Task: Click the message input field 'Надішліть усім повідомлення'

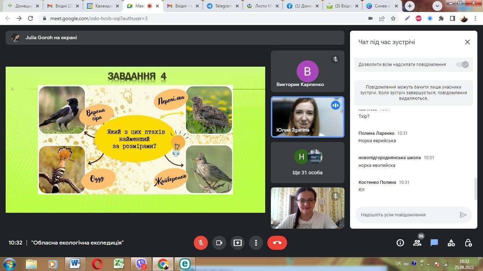Action: 407,215
